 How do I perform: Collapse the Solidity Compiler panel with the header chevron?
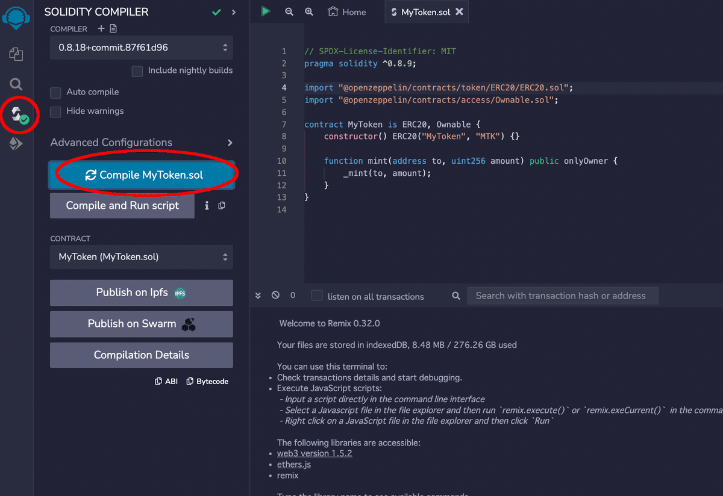tap(234, 12)
